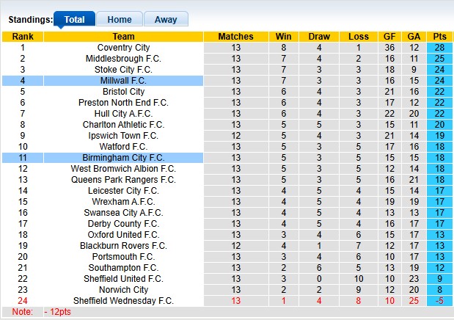454x320 pixels.
Task: Click the Southampton F.C. team name
Action: click(x=123, y=268)
